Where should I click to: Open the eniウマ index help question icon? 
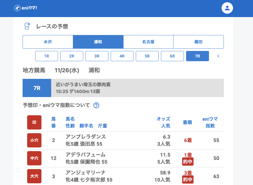(x=96, y=105)
